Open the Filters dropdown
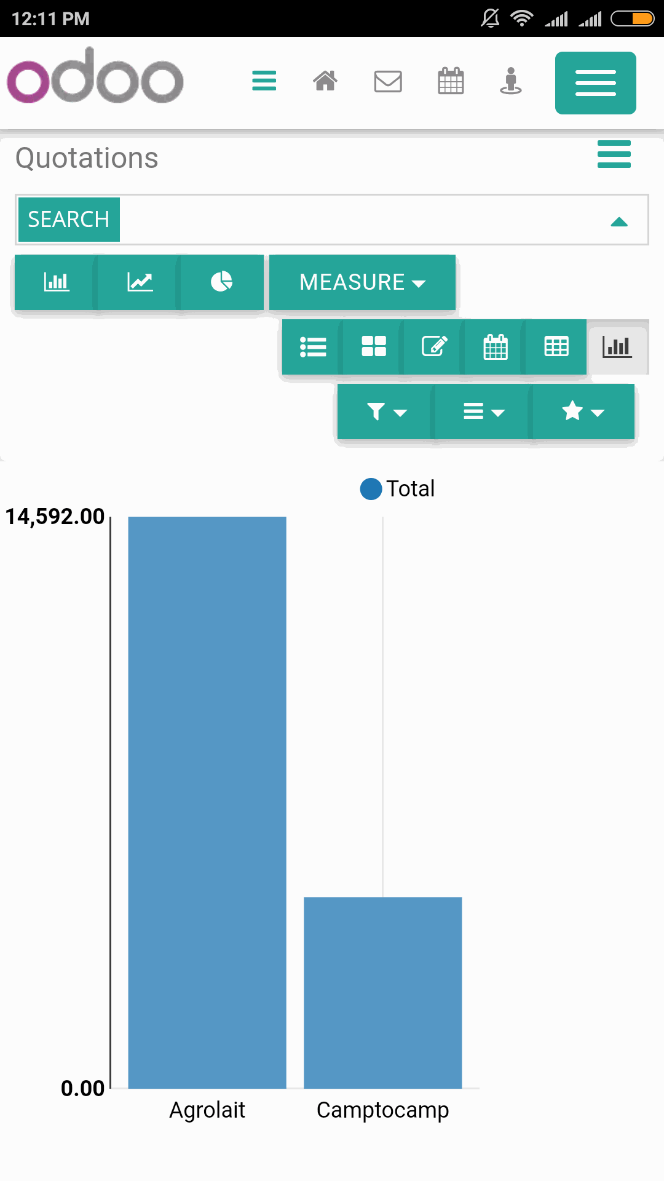Screen dimensions: 664x1181 [x=387, y=412]
